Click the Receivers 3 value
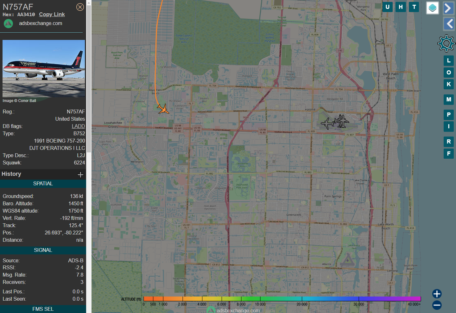The width and height of the screenshot is (456, 313). tap(82, 282)
